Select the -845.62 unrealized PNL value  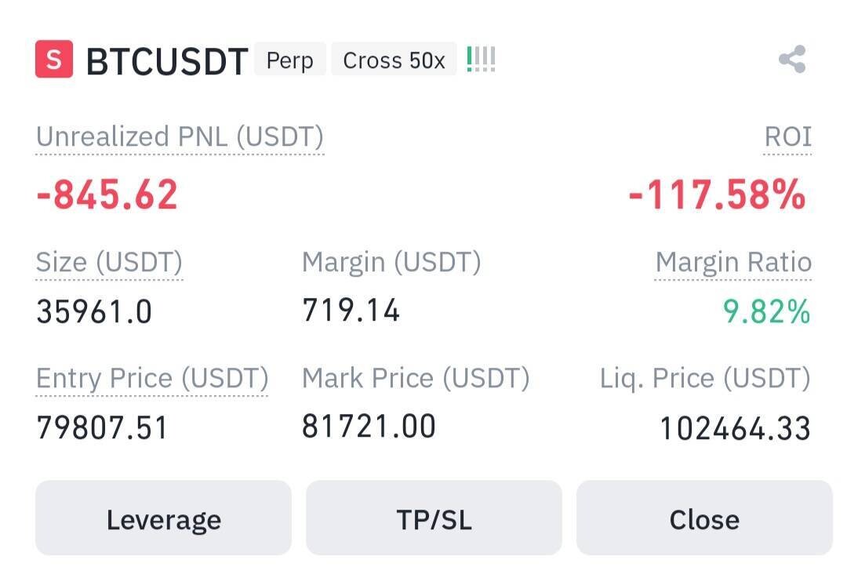point(107,194)
